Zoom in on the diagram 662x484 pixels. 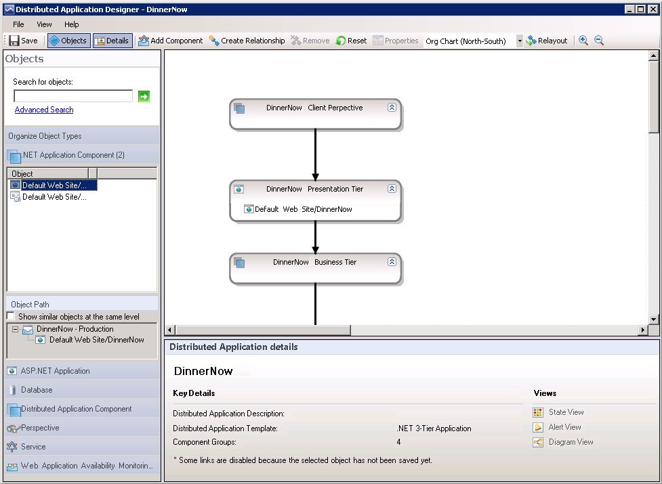pos(583,41)
